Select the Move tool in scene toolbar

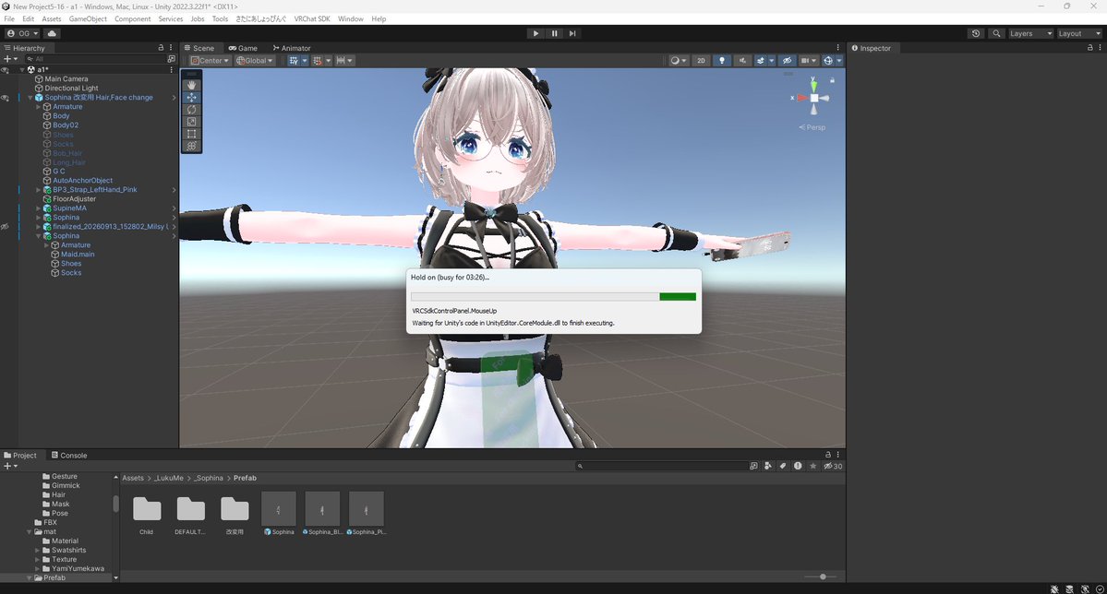click(191, 98)
